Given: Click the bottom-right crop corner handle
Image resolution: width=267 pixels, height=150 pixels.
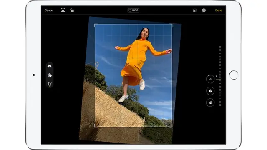Looking at the screenshot, I should click(171, 126).
